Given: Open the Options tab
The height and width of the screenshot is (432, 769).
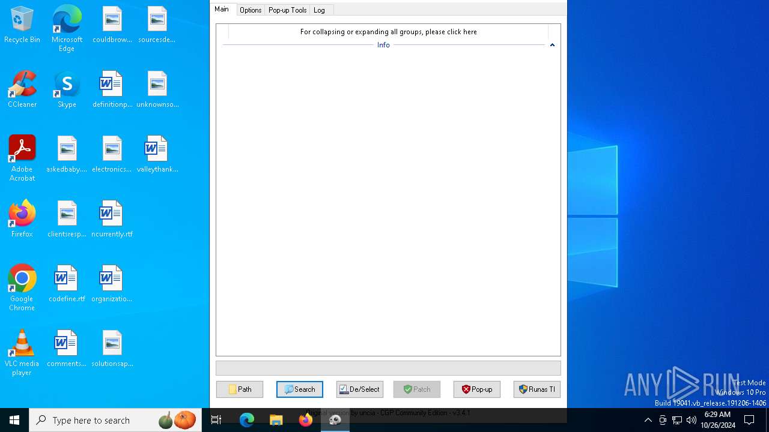Looking at the screenshot, I should pyautogui.click(x=251, y=10).
